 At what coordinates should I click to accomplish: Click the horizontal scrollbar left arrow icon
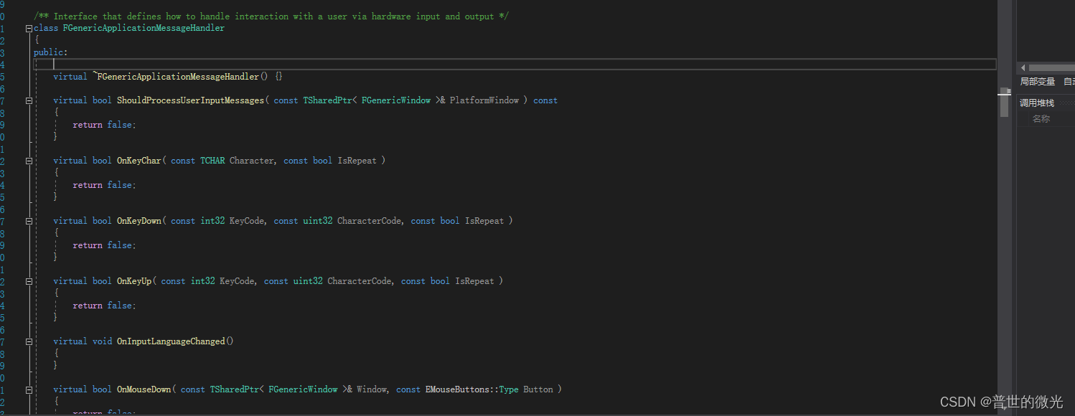point(1022,67)
